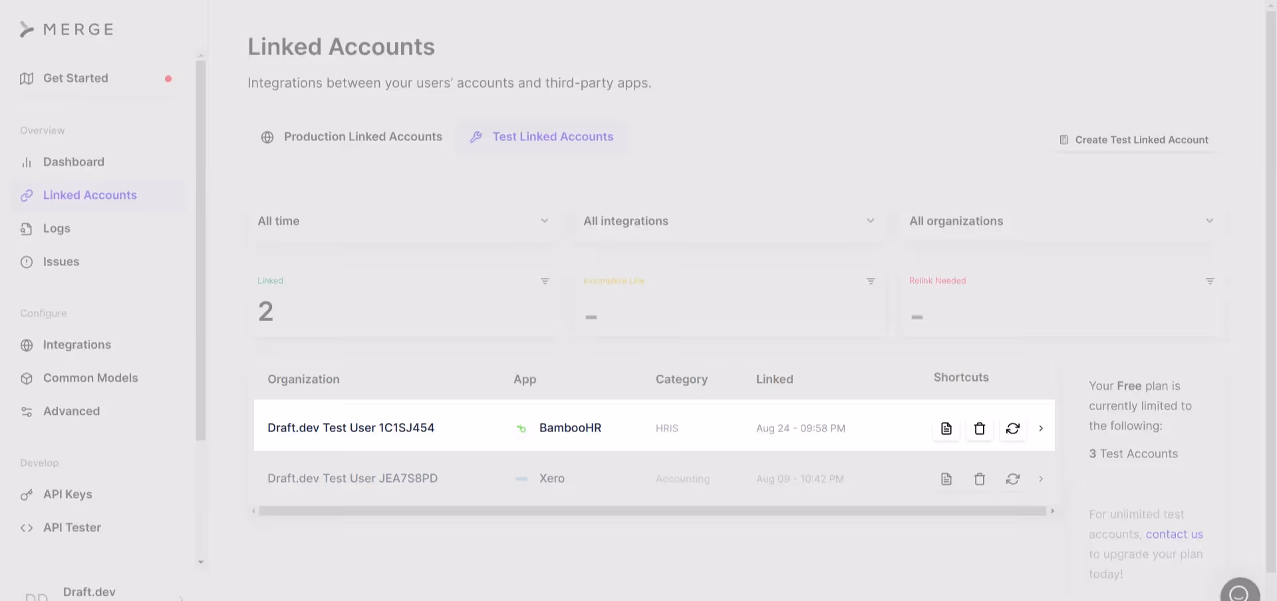Expand BambooHR row details chevron
The height and width of the screenshot is (601, 1277).
(1041, 429)
